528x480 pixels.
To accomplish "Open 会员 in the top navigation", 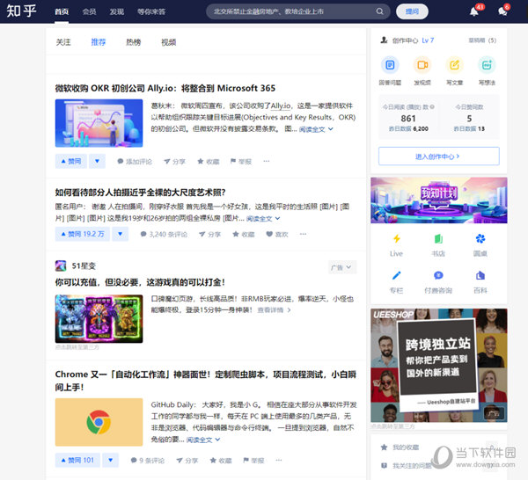I will 89,11.
